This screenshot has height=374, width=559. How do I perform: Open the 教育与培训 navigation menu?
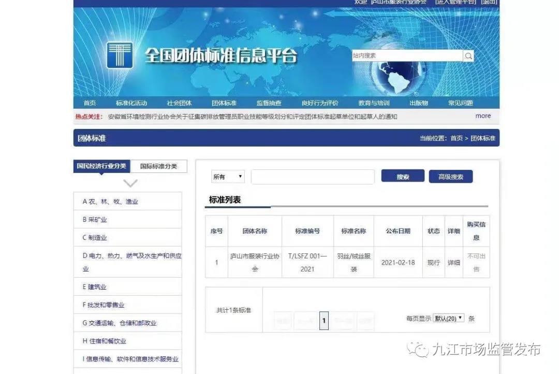(374, 103)
